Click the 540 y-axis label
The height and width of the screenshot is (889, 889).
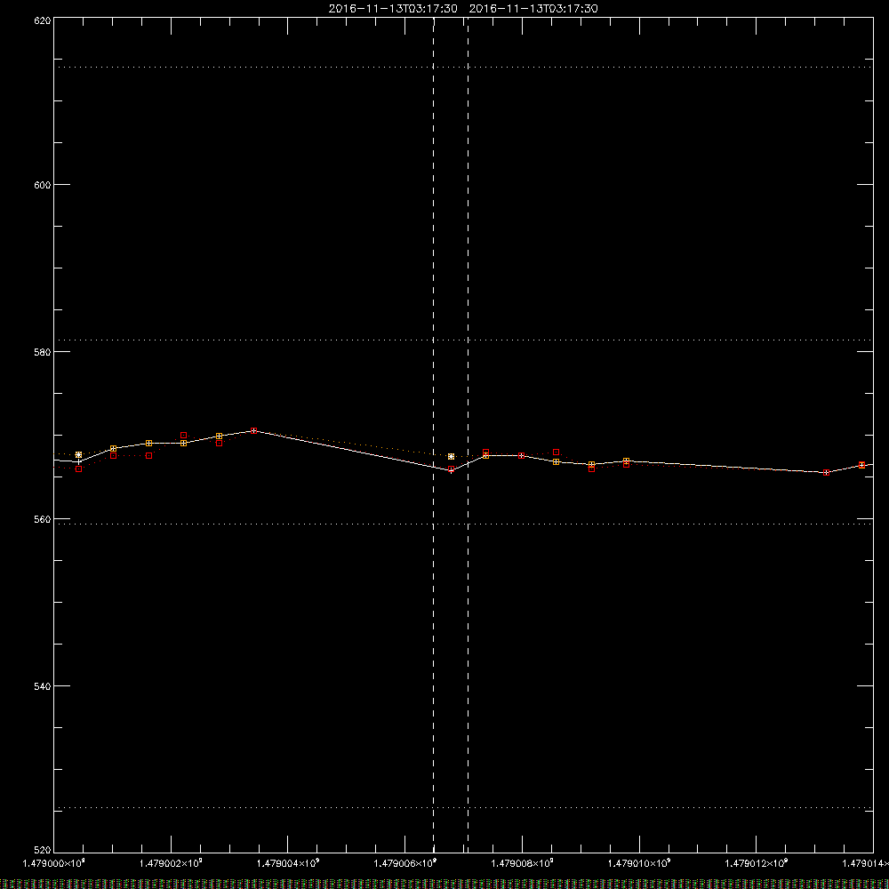tap(43, 686)
